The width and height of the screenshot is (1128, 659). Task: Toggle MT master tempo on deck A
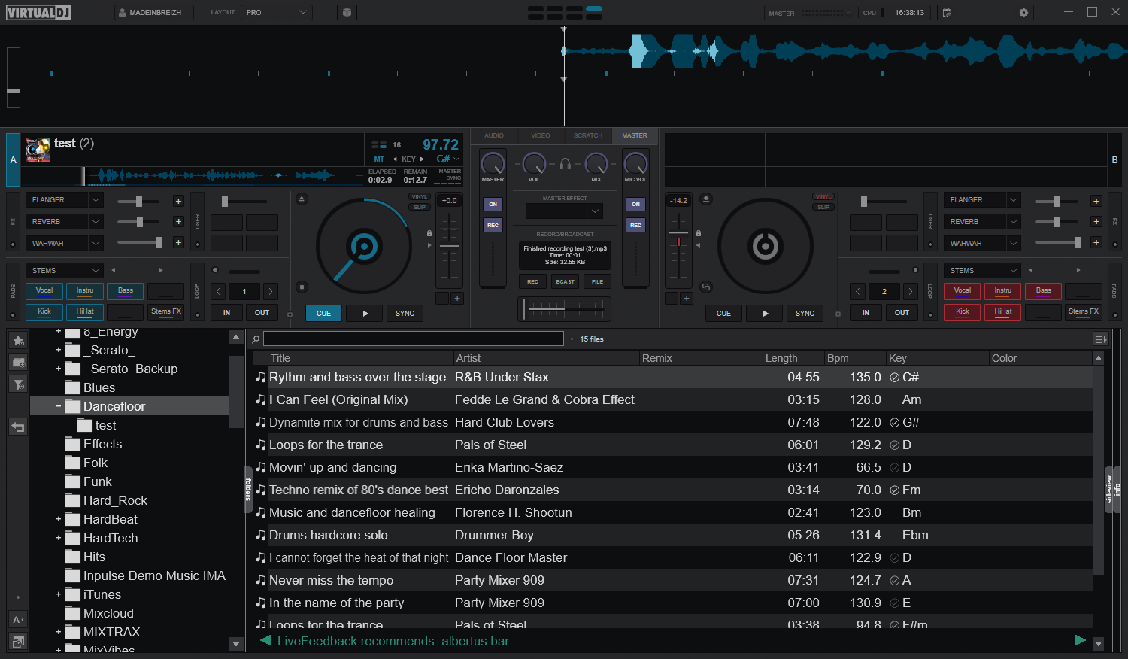click(379, 159)
